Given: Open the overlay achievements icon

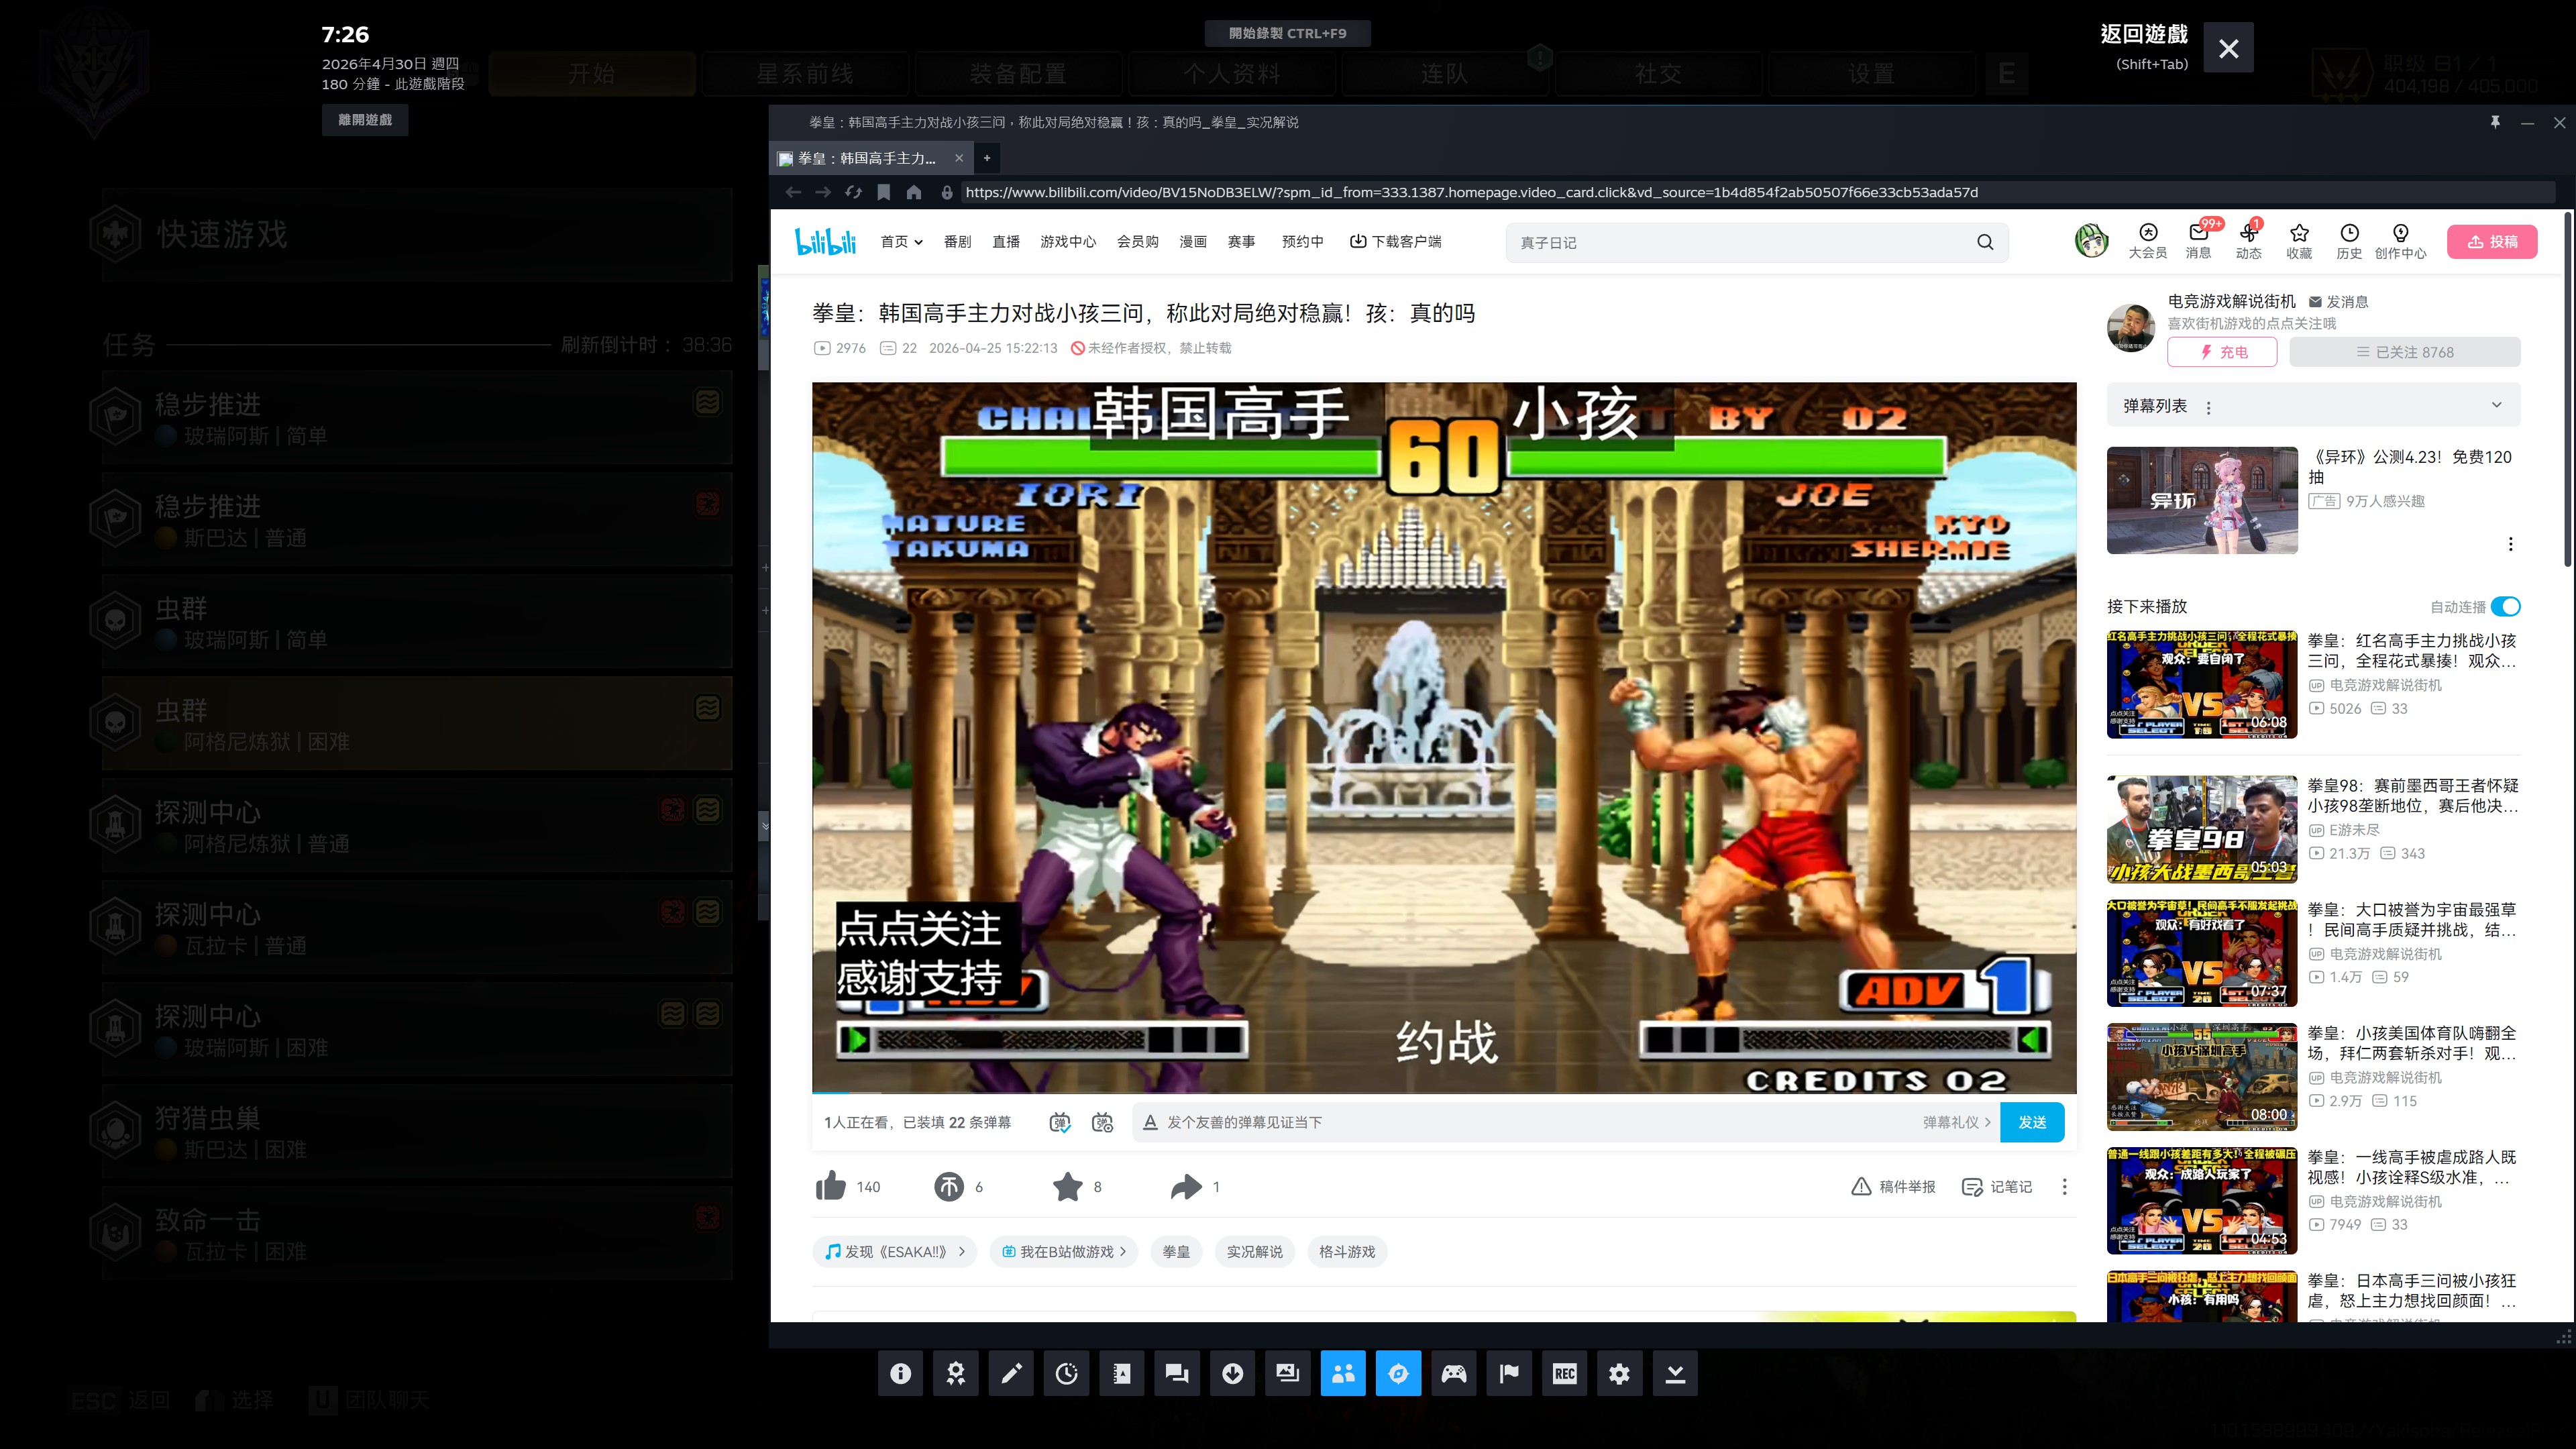Looking at the screenshot, I should pos(956,1373).
